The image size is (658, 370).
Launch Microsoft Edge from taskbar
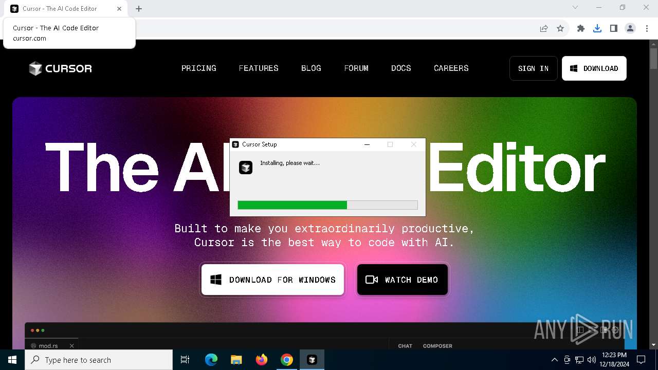(x=211, y=360)
